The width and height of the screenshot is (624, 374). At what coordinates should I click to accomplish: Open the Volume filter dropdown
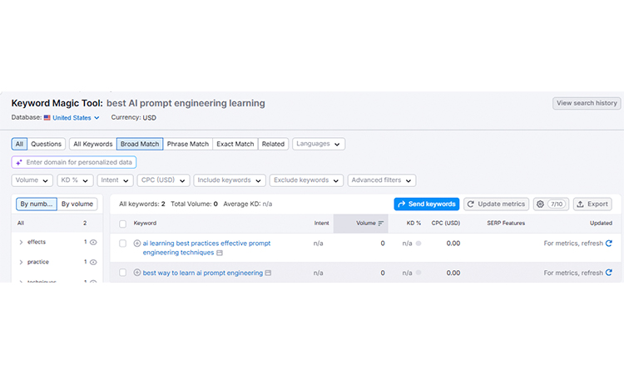[x=32, y=180]
